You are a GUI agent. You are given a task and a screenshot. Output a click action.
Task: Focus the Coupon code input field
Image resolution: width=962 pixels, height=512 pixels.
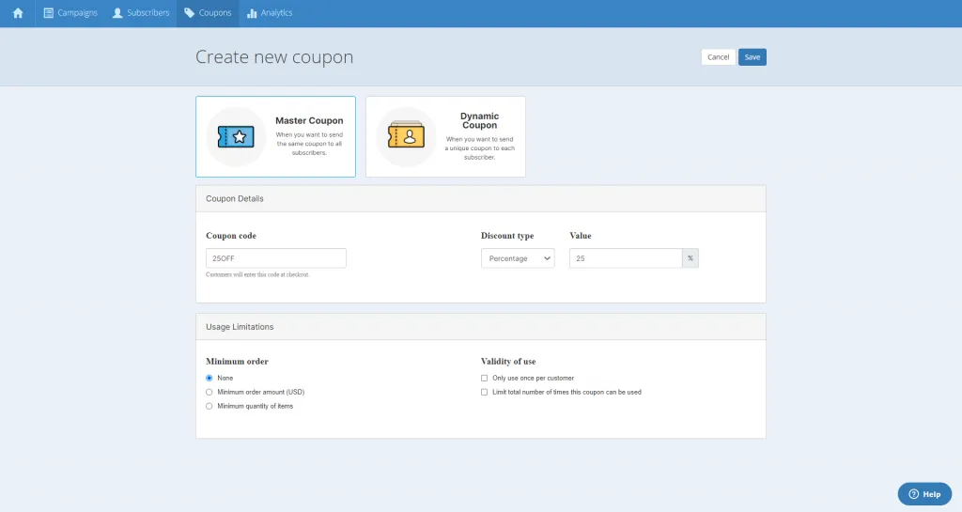pyautogui.click(x=276, y=258)
